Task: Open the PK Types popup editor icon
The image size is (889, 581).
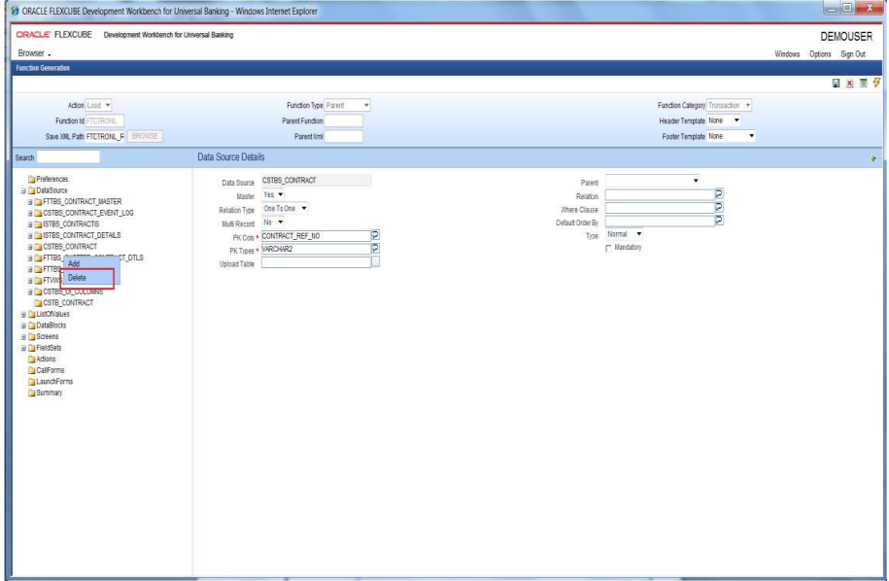Action: pos(375,249)
